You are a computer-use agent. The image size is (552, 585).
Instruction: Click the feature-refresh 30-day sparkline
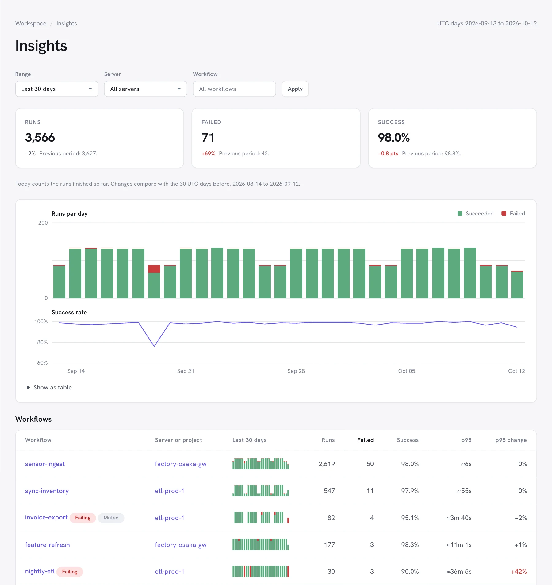pos(261,545)
